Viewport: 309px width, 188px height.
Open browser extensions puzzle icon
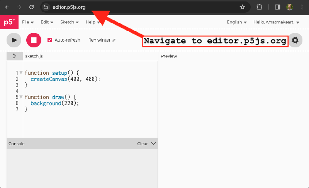pos(259,7)
